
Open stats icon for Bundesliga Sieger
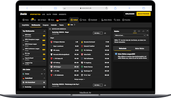coord(105,33)
